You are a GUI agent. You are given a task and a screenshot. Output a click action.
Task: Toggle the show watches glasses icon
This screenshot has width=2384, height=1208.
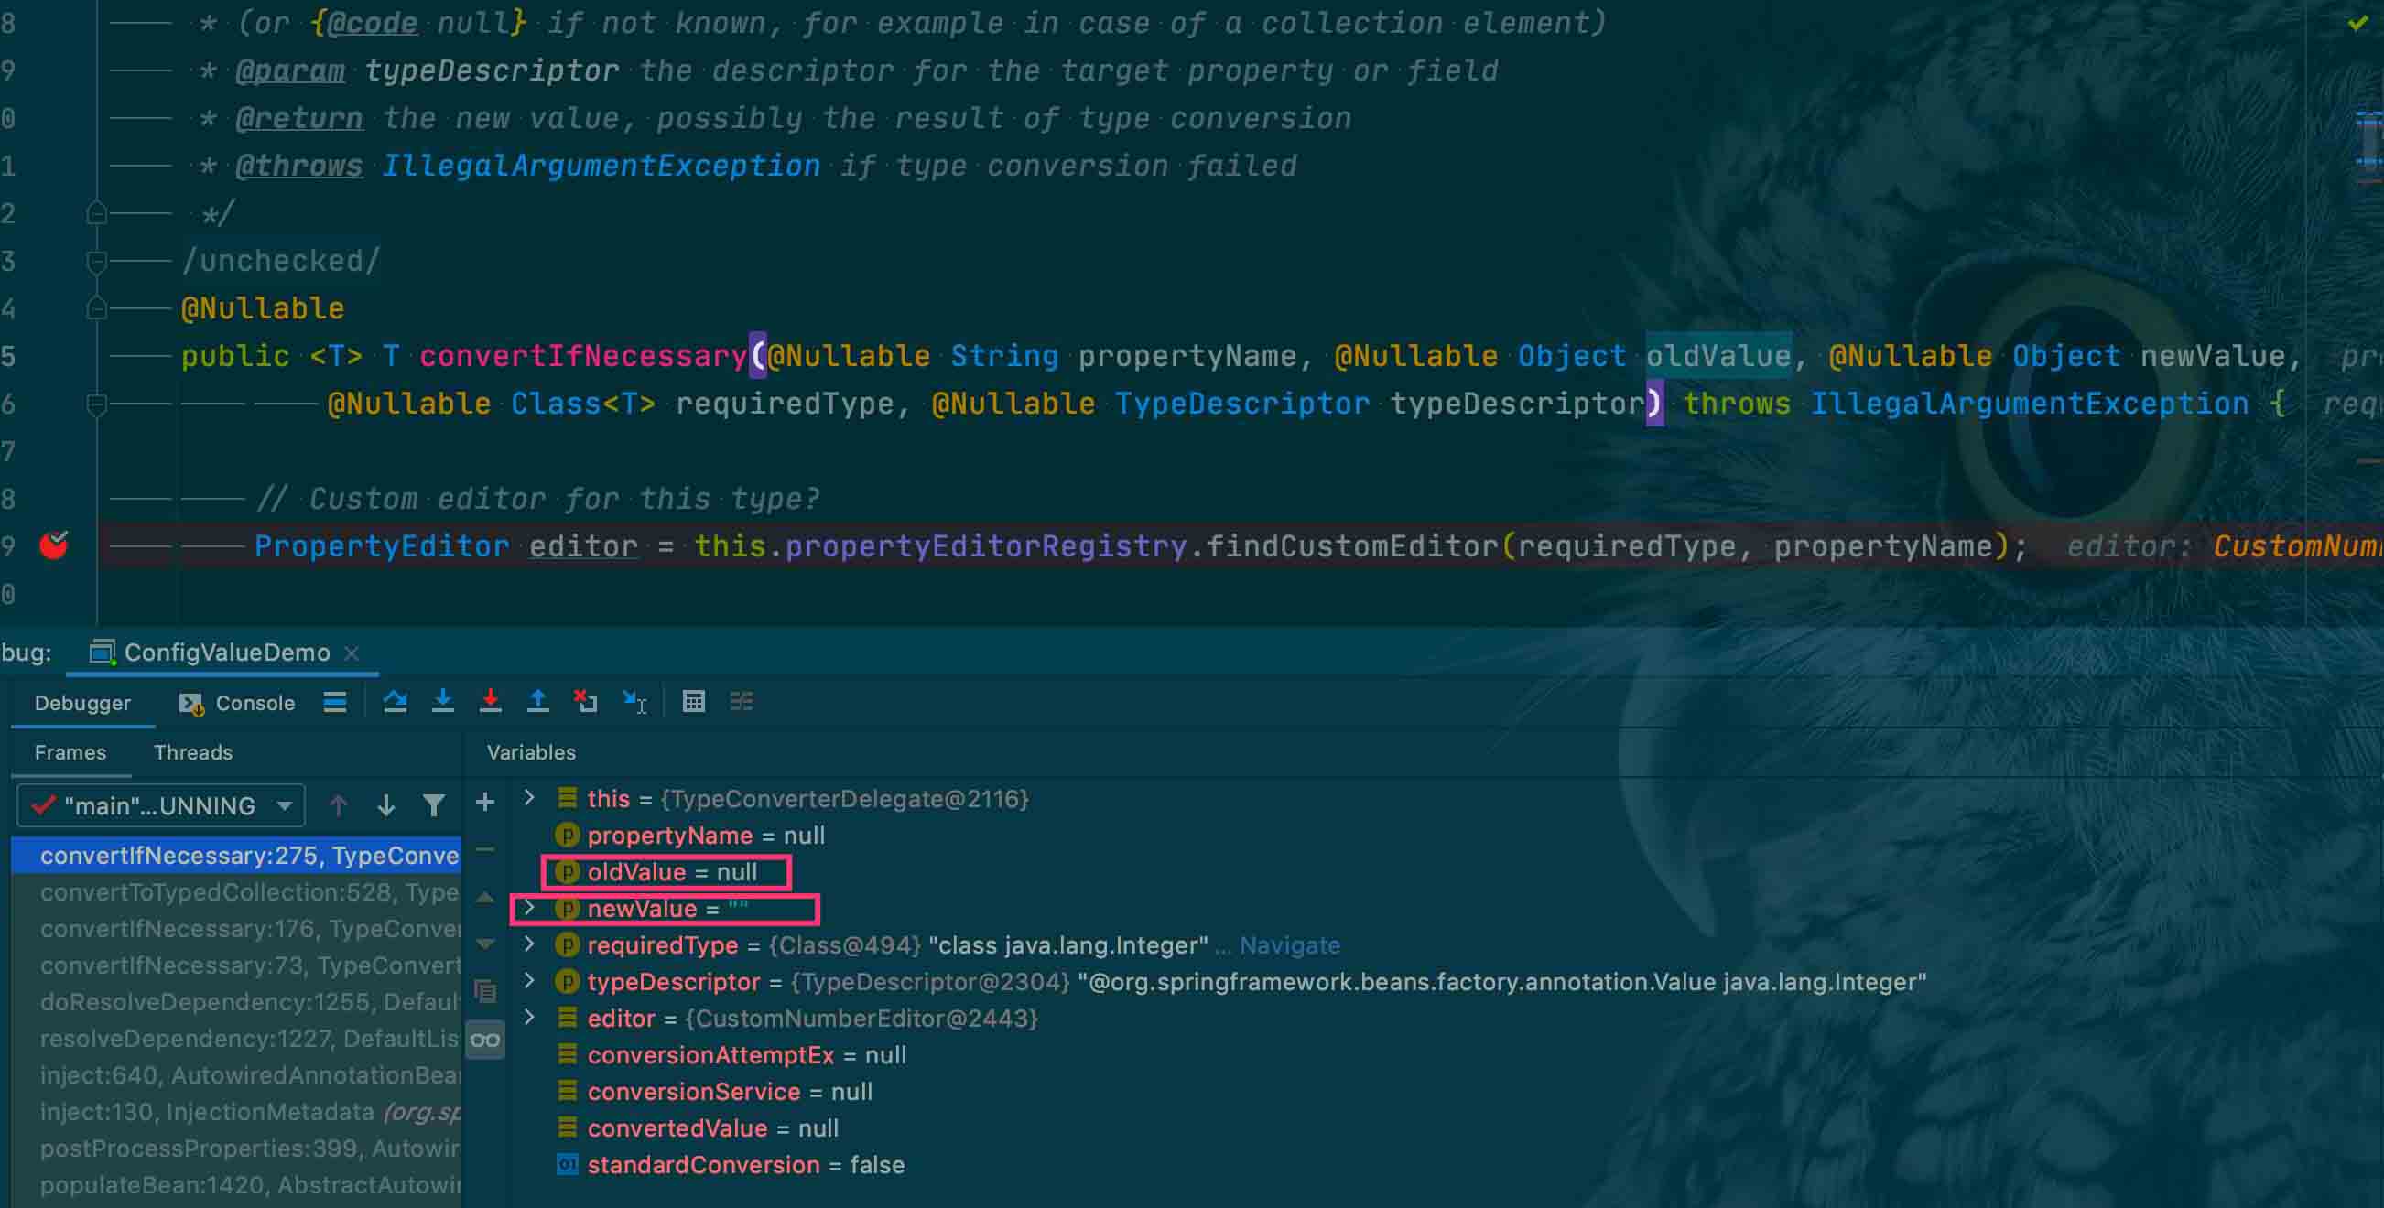[x=485, y=1040]
